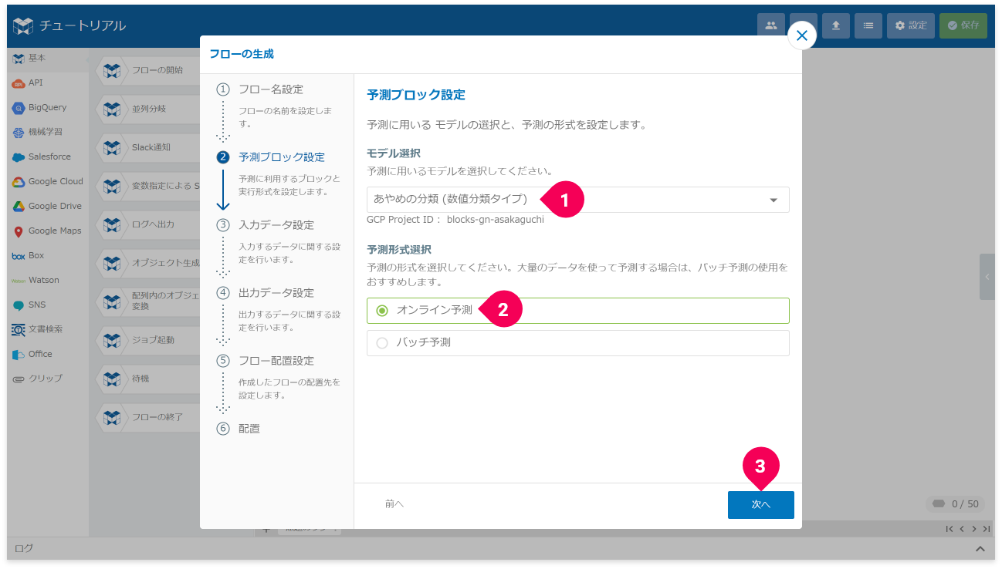This screenshot has height=569, width=1002.
Task: Click the BigQuery category icon
Action: click(19, 108)
